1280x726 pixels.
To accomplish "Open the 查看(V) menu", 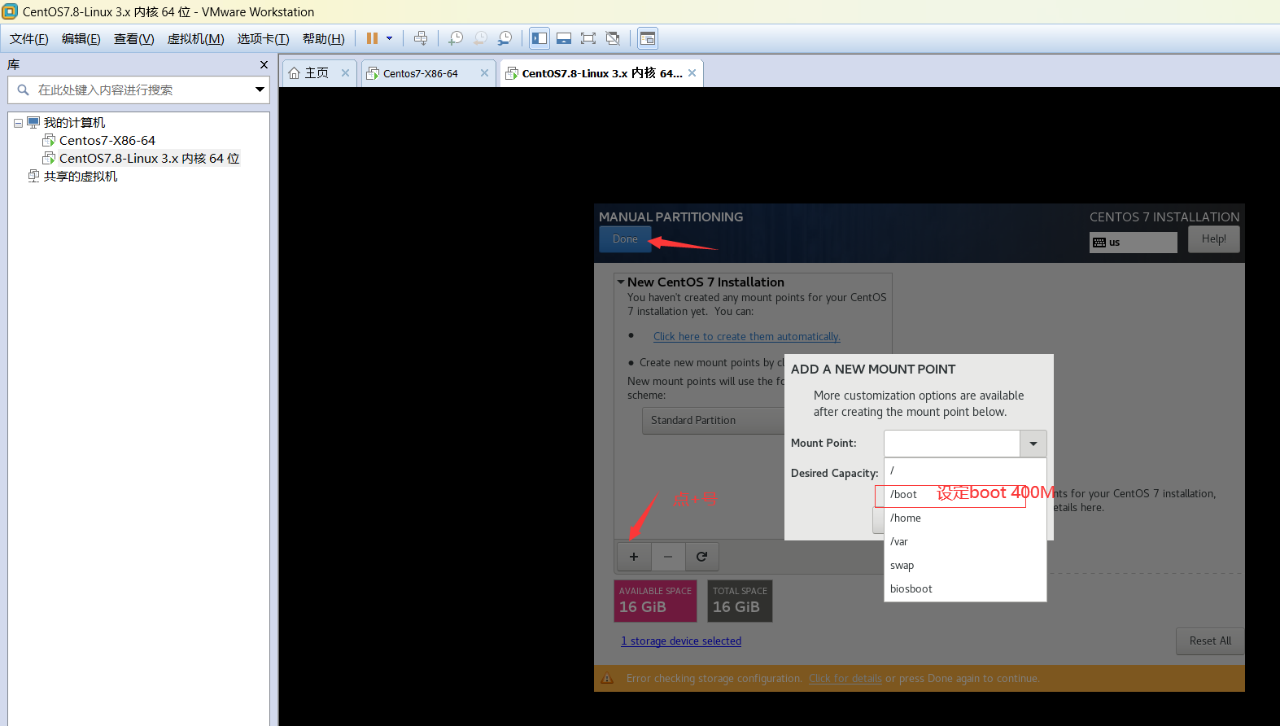I will (x=134, y=39).
